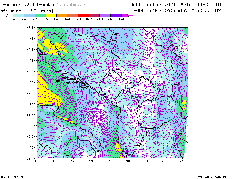Screen dimensions: 232x179
Task: Click the 'valid(+12h): 2021.AUG.07 12:00 UTC' line
Action: (177, 11)
